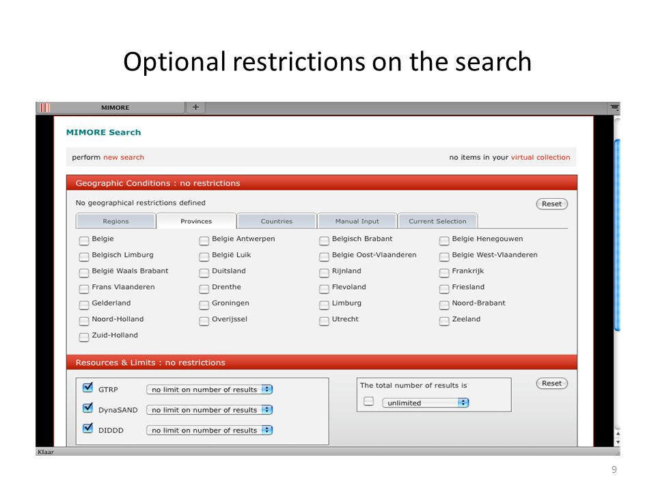
Task: Open DIDDD result limit dropdown
Action: [210, 430]
